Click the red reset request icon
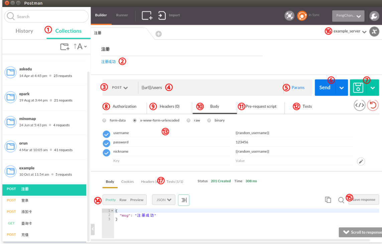The height and width of the screenshot is (244, 382). [373, 105]
